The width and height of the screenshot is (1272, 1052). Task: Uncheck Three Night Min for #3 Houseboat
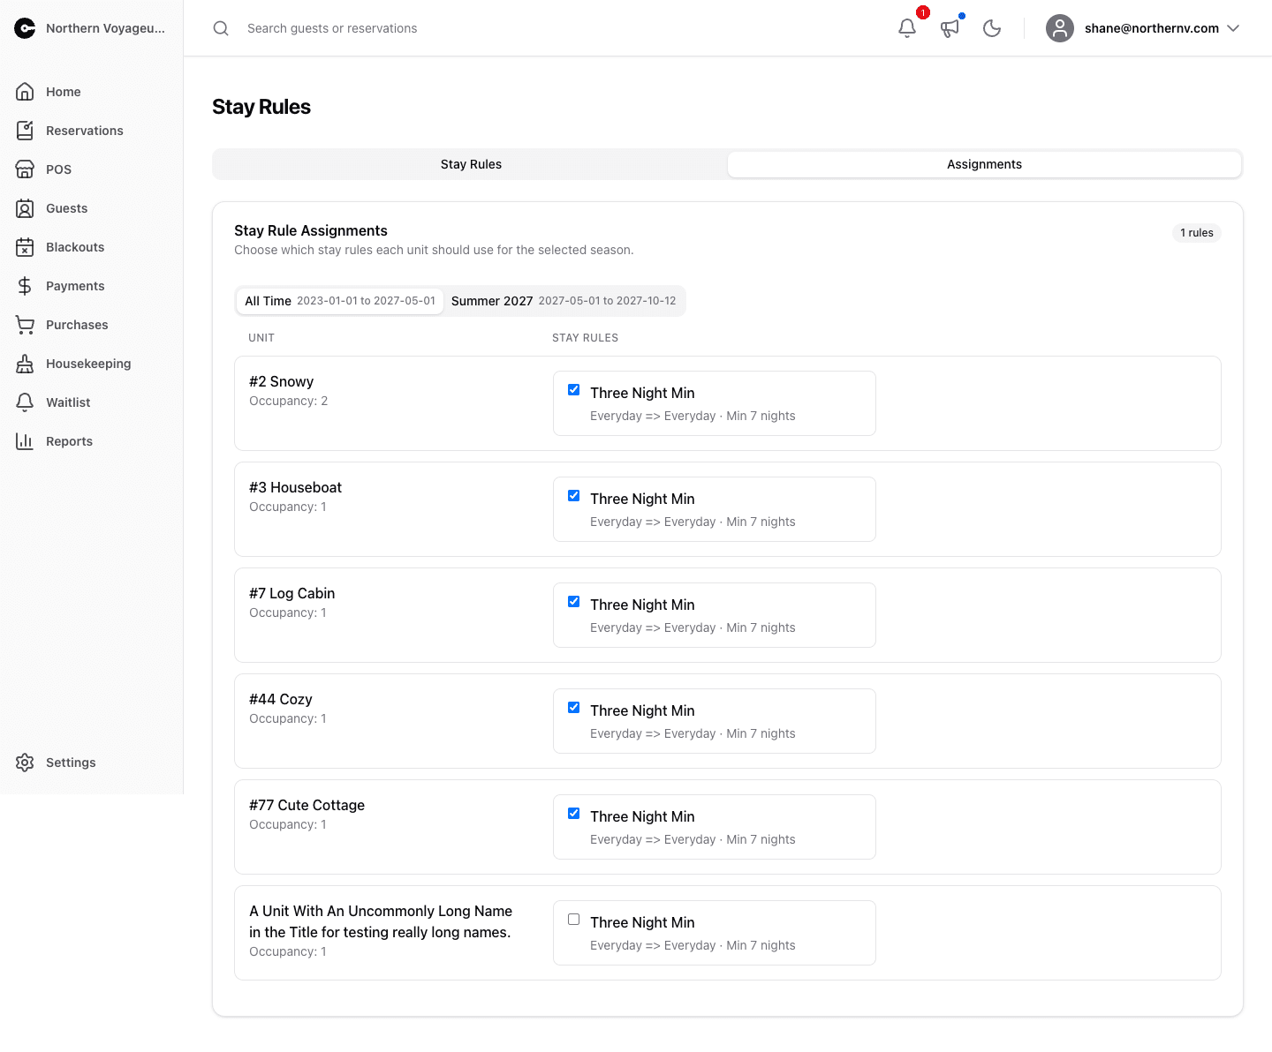click(x=574, y=496)
